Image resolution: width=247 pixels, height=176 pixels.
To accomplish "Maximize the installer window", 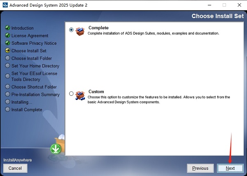I will point(224,5).
